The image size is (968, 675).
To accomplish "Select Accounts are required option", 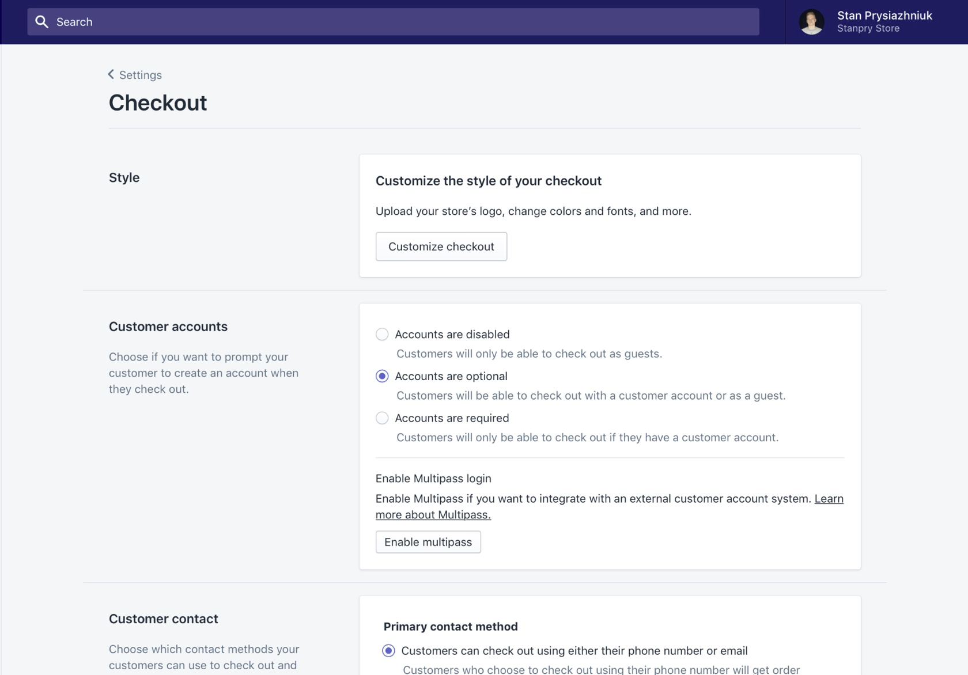I will 382,418.
